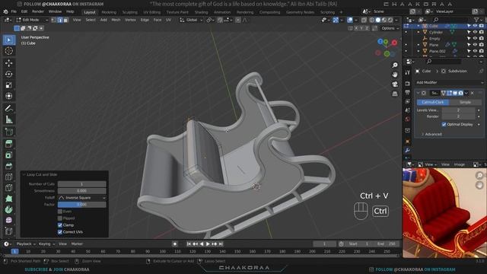Click the viewport pan hand icon
This screenshot has width=487, height=274.
(395, 75)
